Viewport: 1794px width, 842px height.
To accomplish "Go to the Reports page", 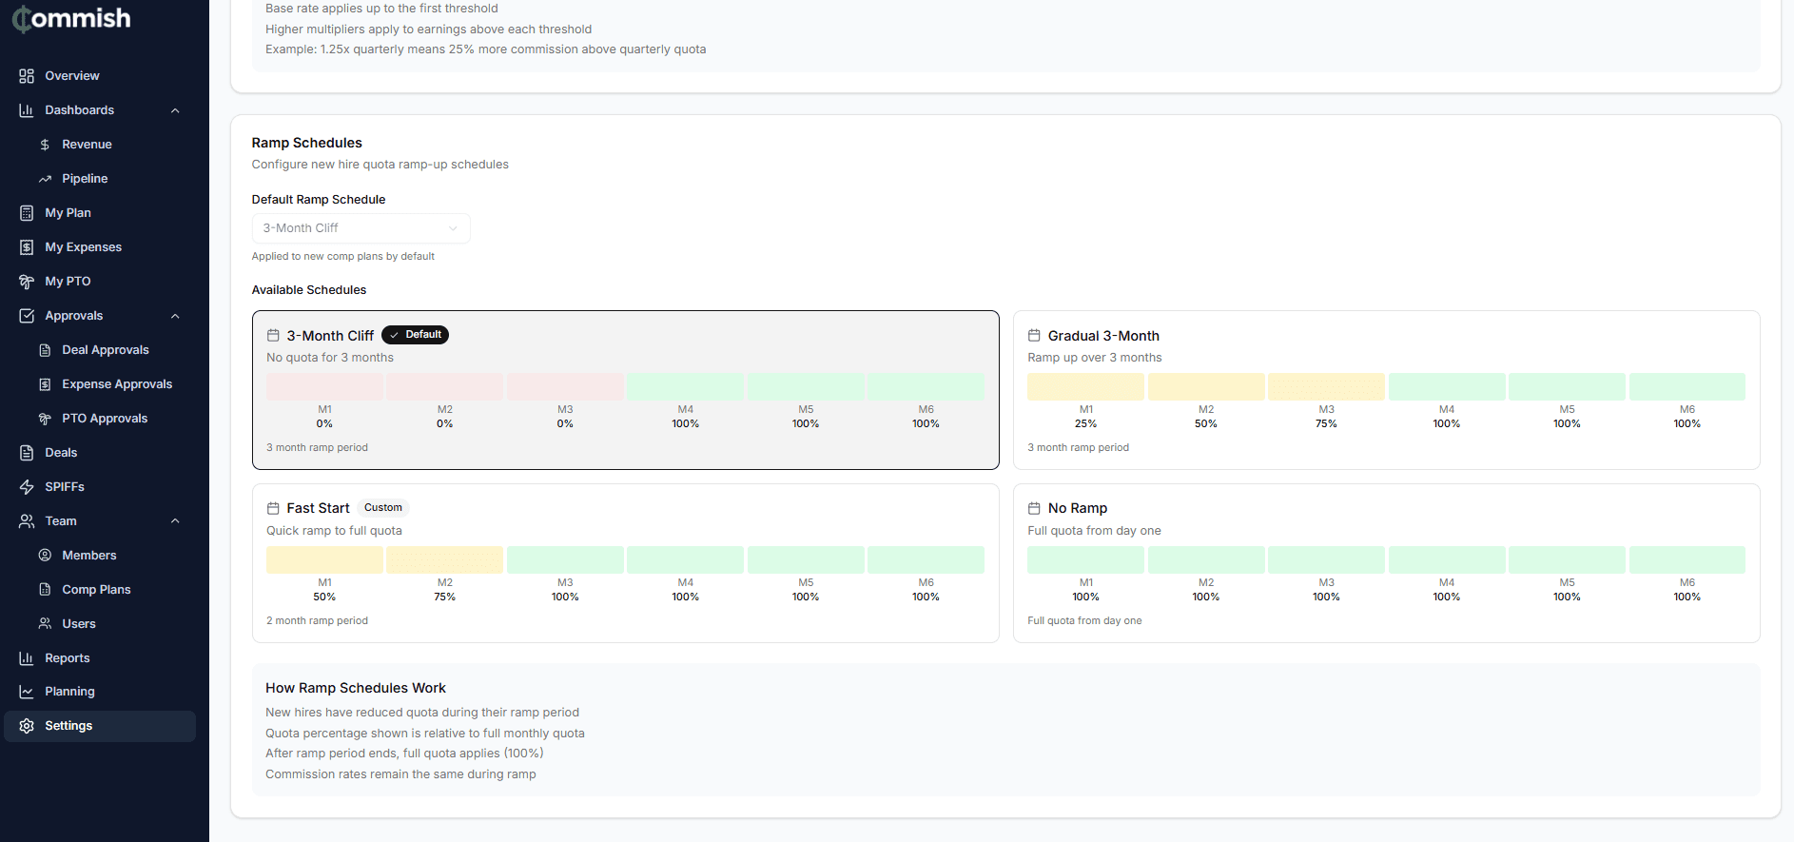I will tap(68, 658).
